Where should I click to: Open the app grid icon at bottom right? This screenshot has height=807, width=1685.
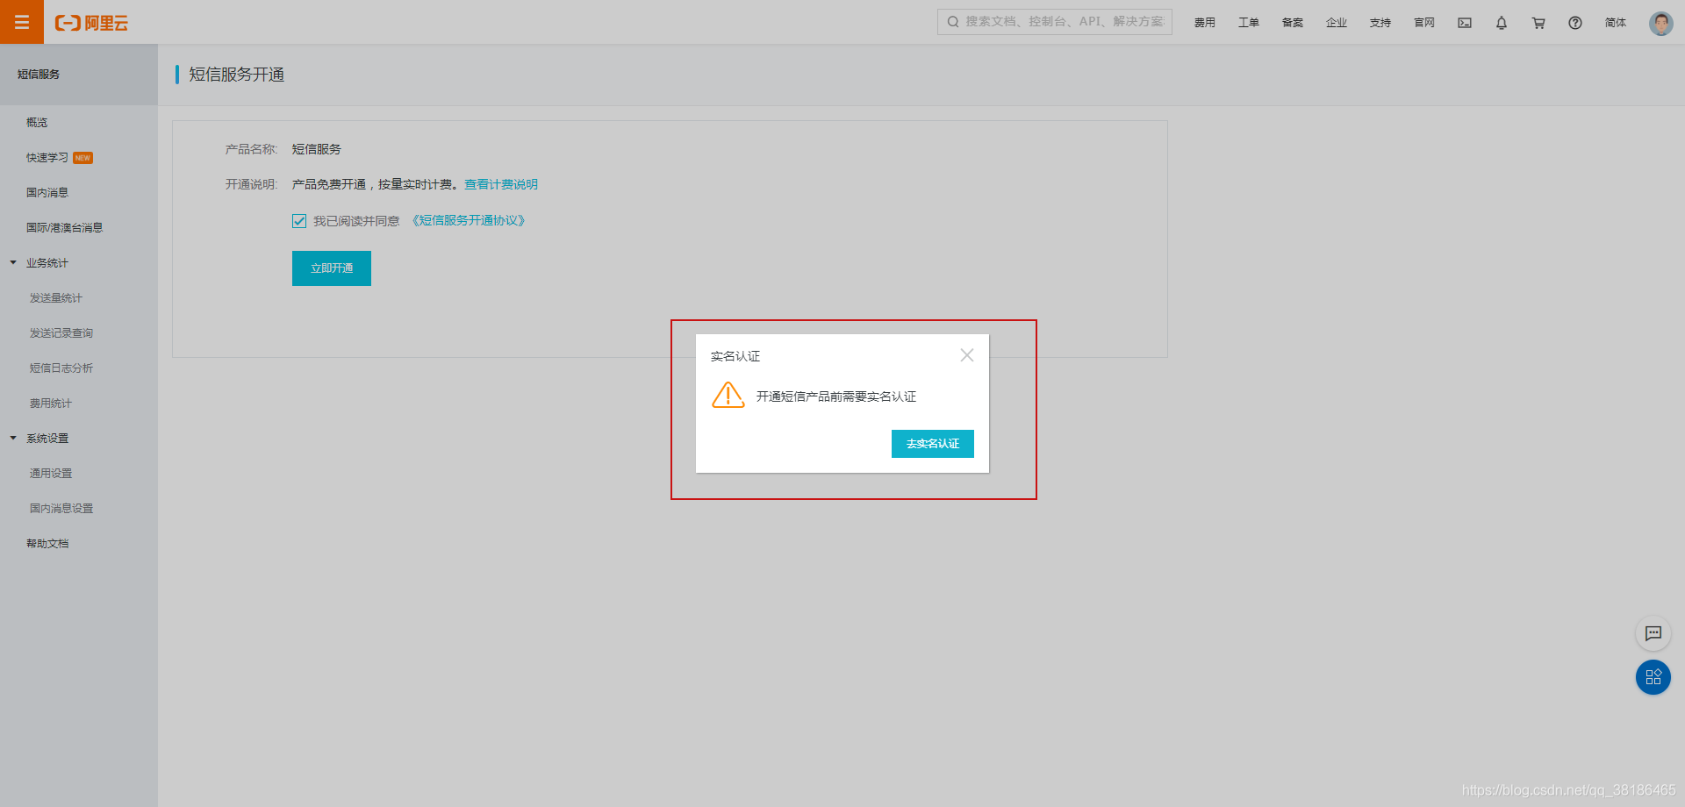pos(1653,677)
